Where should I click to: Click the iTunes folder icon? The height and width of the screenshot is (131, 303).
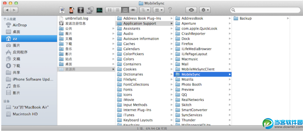click(x=119, y=115)
